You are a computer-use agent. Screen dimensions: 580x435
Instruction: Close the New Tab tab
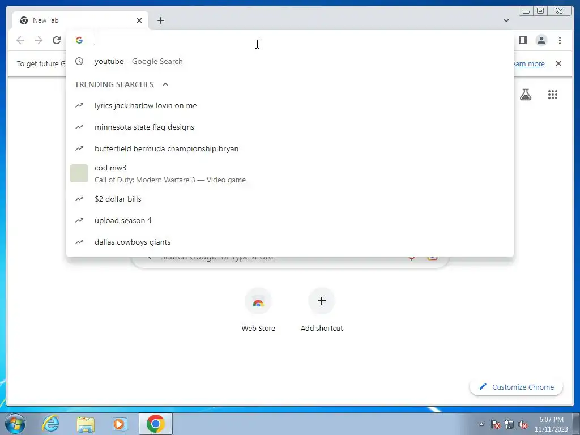pos(139,20)
